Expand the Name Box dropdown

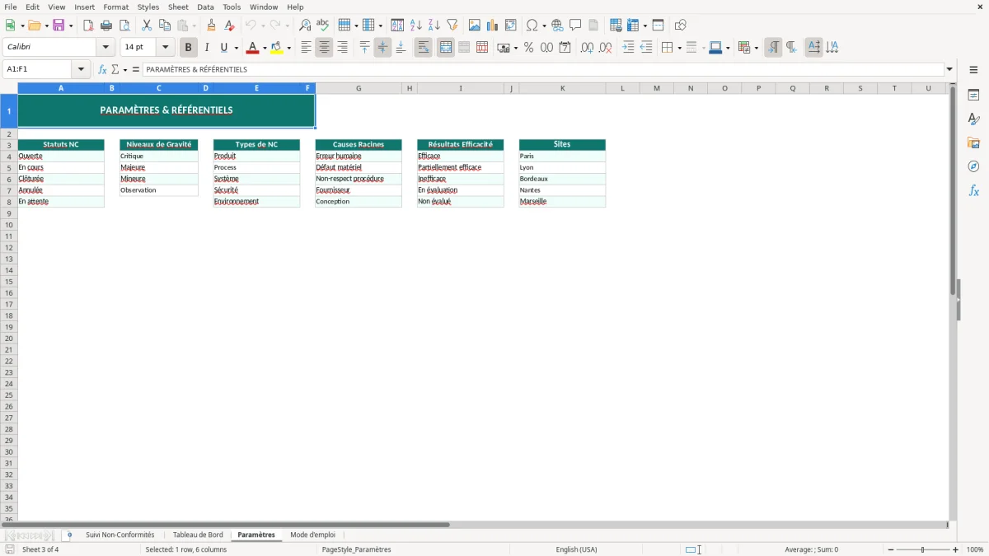coord(81,69)
